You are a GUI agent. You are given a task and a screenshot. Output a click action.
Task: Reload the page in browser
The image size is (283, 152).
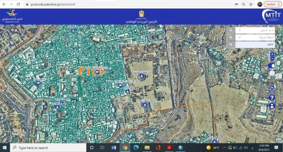[19, 4]
